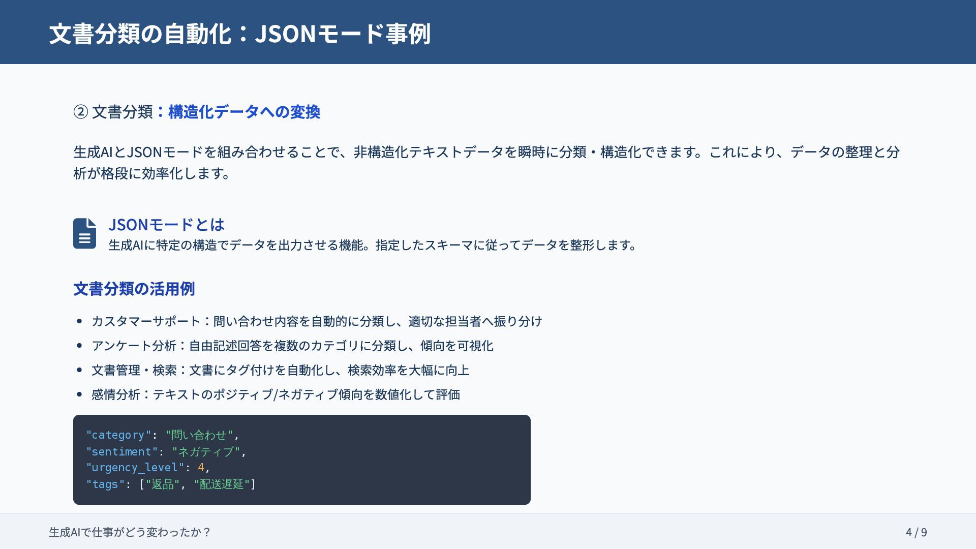Click the アンケート分析 bullet item
The height and width of the screenshot is (549, 976).
pyautogui.click(x=292, y=346)
